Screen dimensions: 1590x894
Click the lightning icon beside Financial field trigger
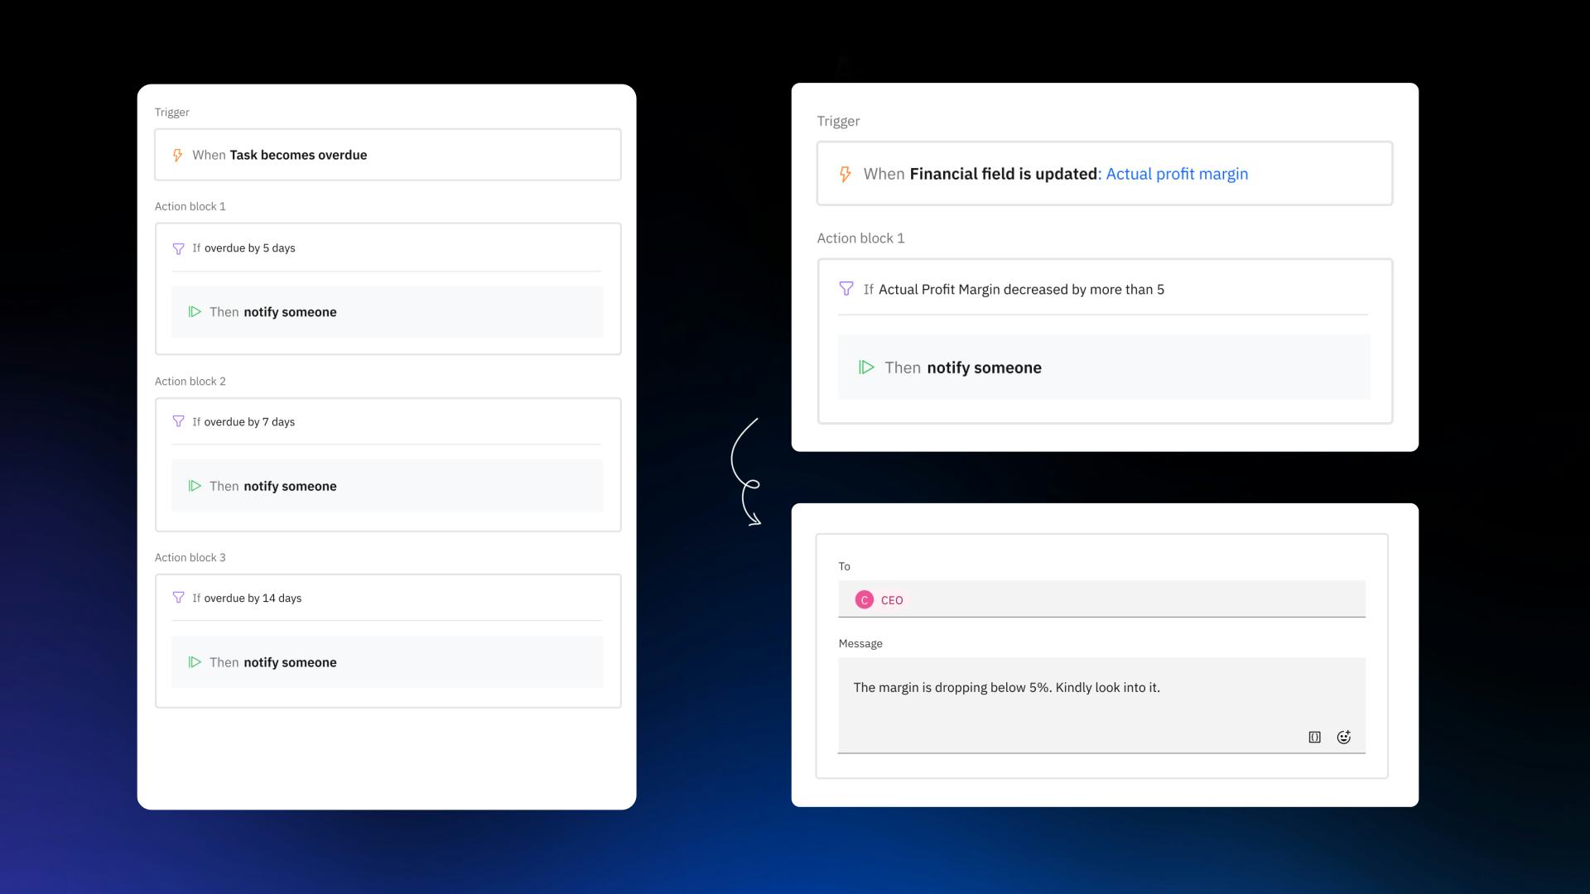coord(845,175)
